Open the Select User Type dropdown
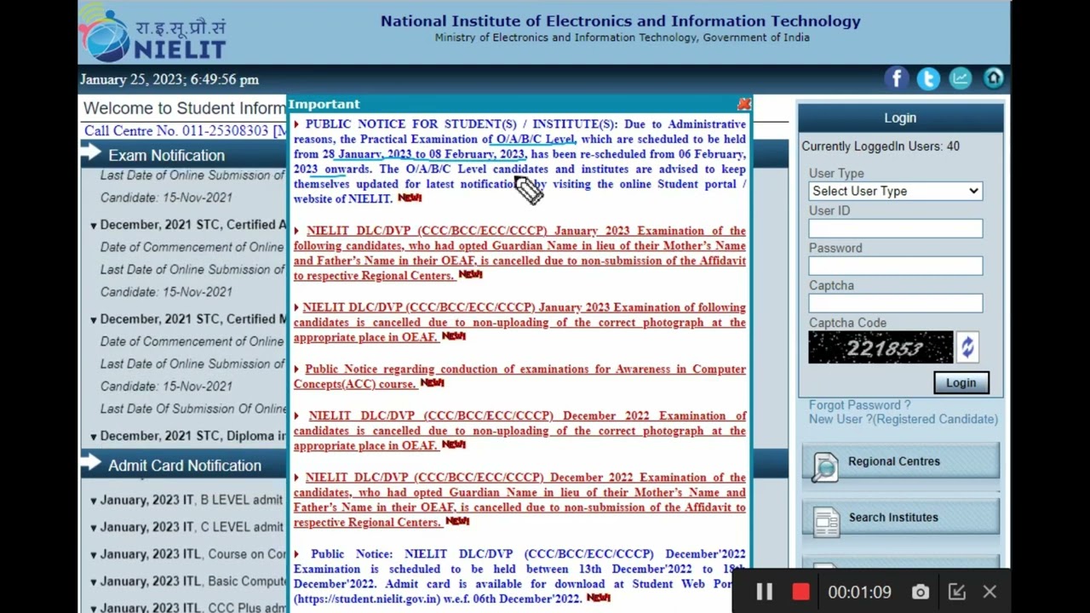Screen dimensions: 1090x613 [x=895, y=191]
